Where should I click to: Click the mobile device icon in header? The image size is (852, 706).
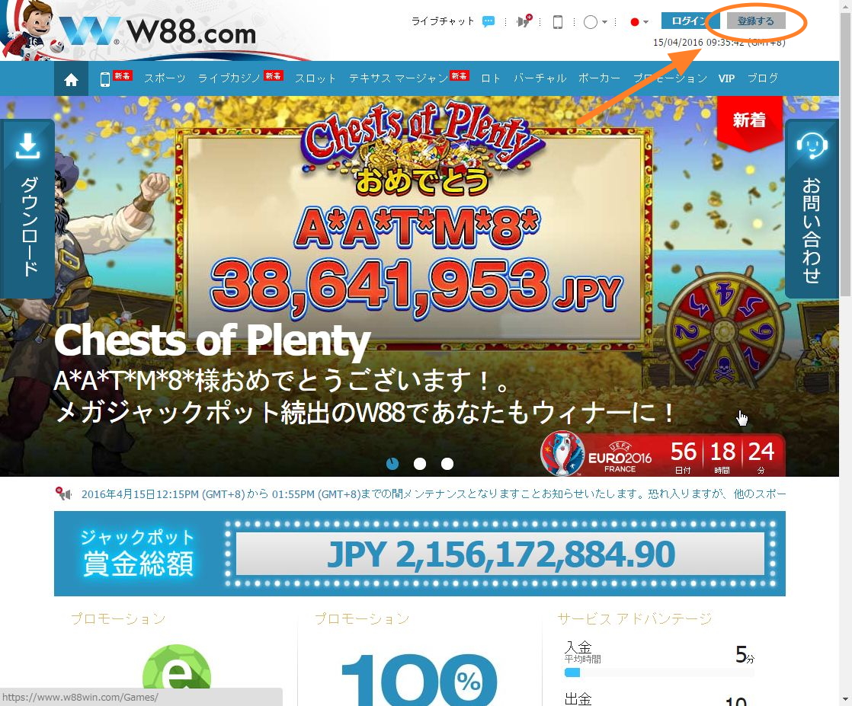click(558, 22)
